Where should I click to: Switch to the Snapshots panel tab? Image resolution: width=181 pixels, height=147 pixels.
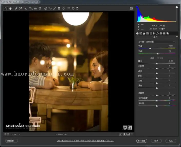coord(168,33)
